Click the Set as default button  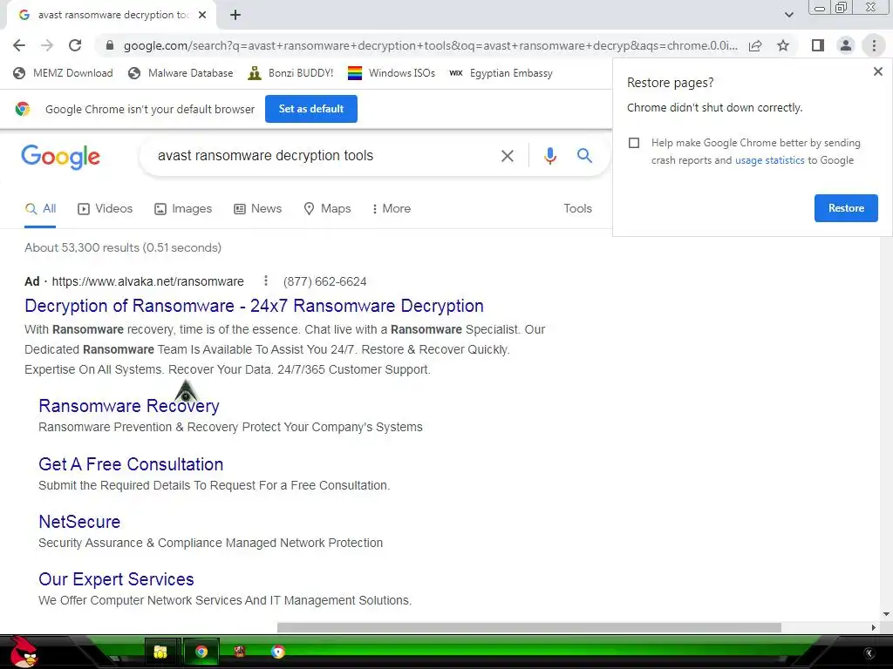tap(311, 109)
